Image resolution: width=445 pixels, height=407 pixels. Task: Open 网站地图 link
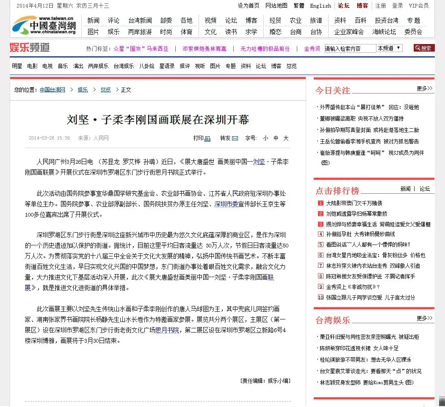[276, 5]
